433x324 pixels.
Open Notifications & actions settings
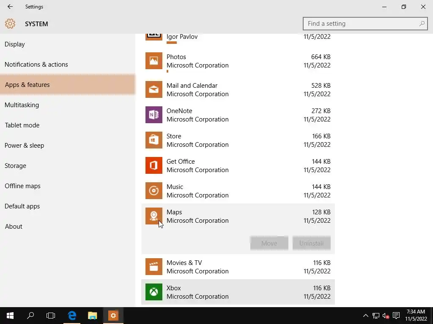[x=68, y=65]
